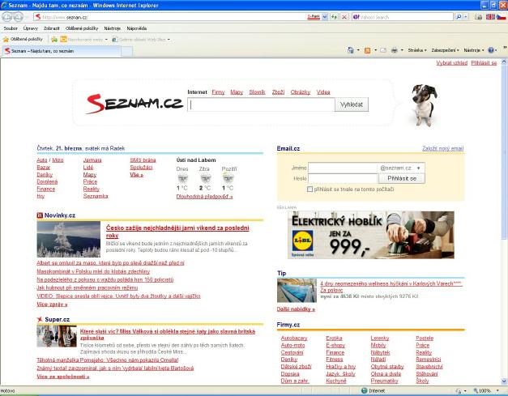
Task: Switch search to Obrázky link
Action: tap(301, 92)
